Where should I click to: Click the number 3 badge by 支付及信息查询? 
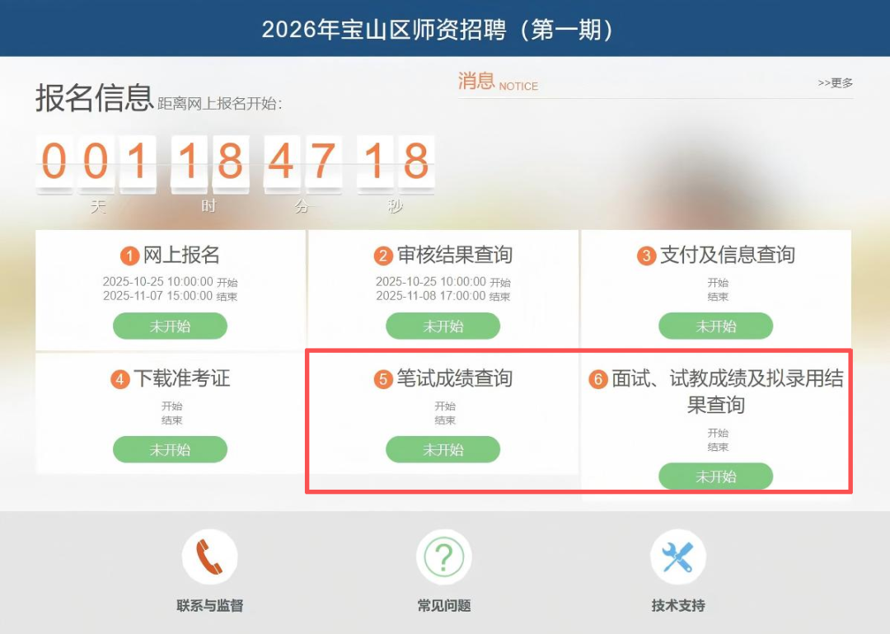pos(646,256)
